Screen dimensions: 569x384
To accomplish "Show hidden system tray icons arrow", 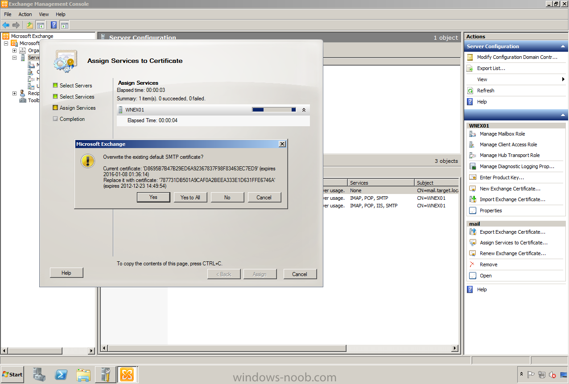I will (522, 375).
